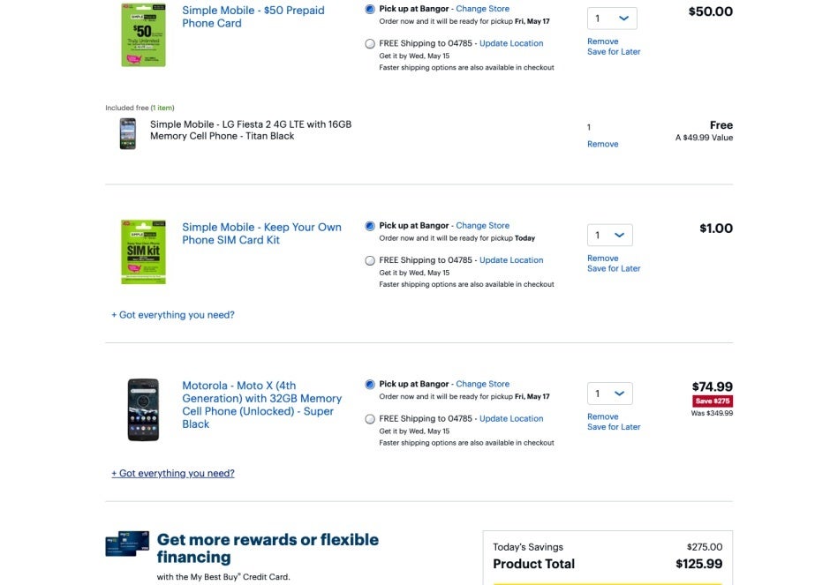Open quantity dropdown for the Moto X phone
Screen dimensions: 830x585
tap(610, 394)
